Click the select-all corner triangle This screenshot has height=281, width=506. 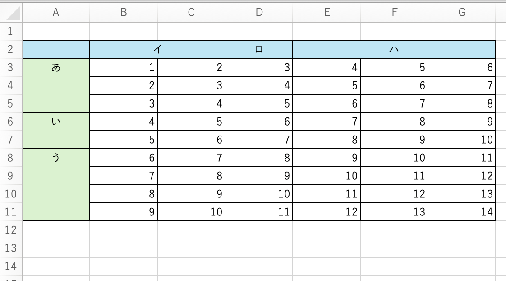(x=13, y=14)
